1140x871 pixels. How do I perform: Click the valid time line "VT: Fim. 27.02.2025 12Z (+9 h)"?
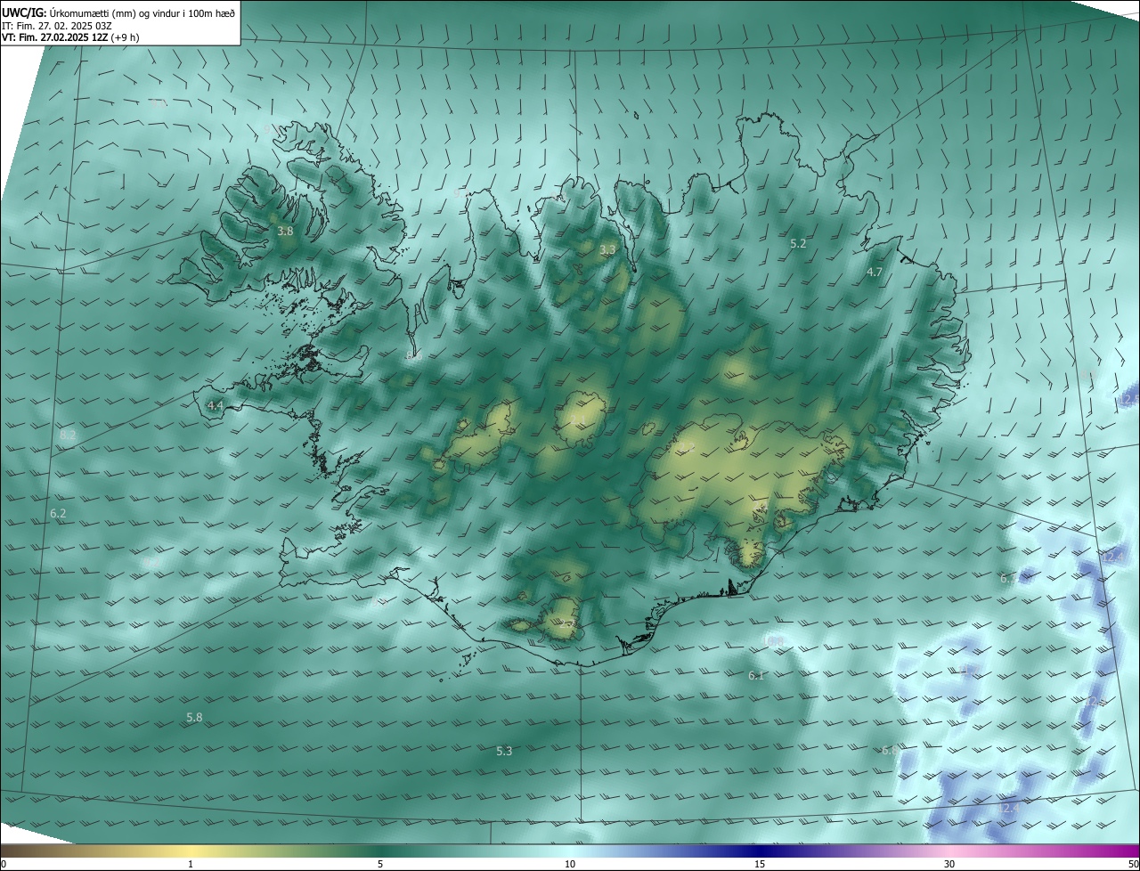[x=70, y=37]
